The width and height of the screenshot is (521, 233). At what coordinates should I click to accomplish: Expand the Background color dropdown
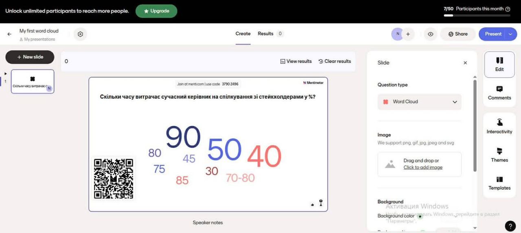pos(455,216)
